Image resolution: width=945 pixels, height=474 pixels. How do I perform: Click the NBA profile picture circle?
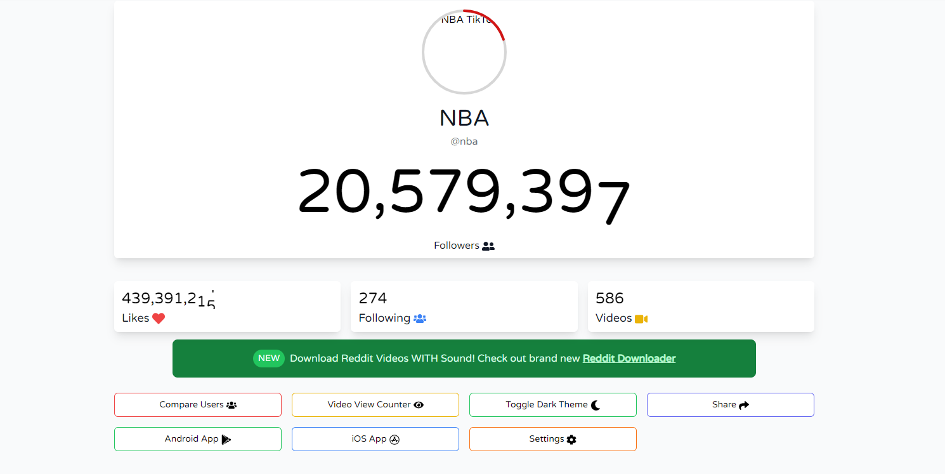coord(464,52)
